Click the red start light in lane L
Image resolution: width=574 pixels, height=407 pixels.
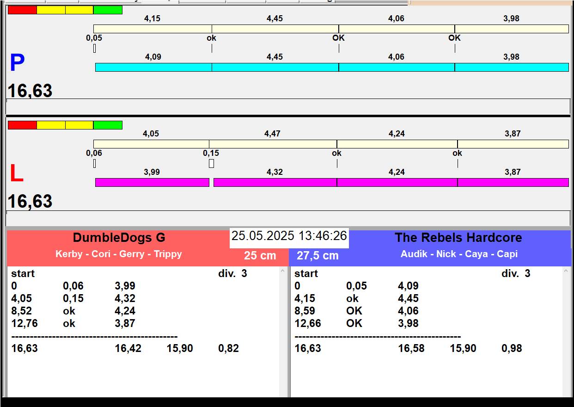tap(22, 125)
